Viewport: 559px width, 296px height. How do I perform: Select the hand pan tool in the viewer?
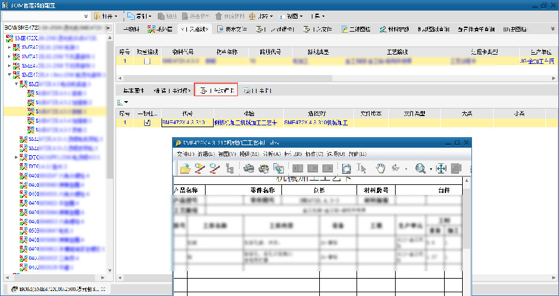(x=381, y=168)
